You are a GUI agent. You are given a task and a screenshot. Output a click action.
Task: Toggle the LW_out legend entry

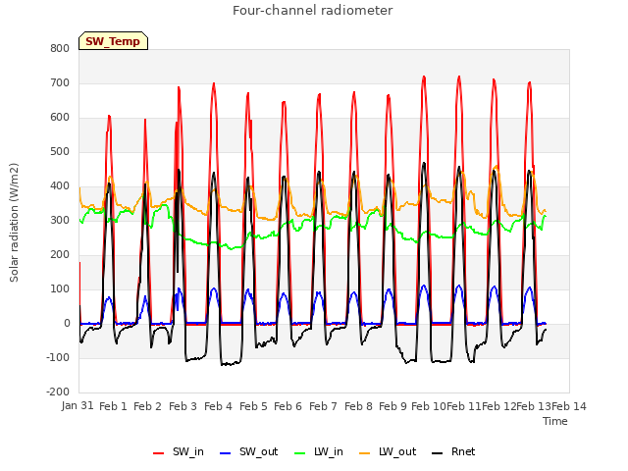[x=388, y=451]
